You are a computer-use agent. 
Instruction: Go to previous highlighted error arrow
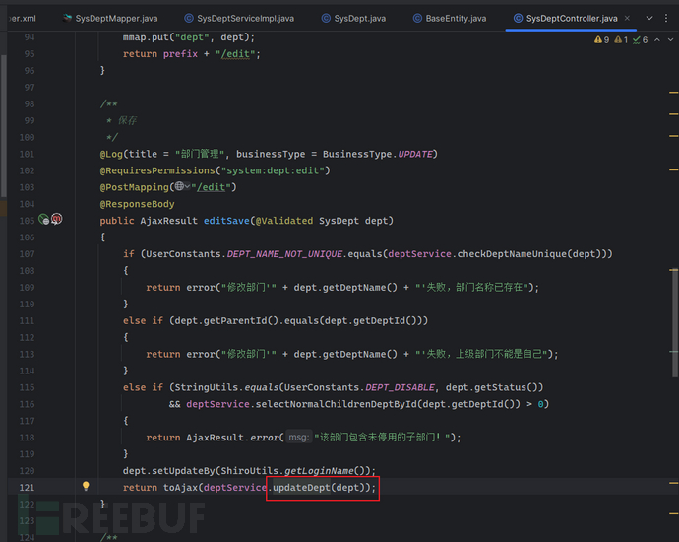click(657, 39)
